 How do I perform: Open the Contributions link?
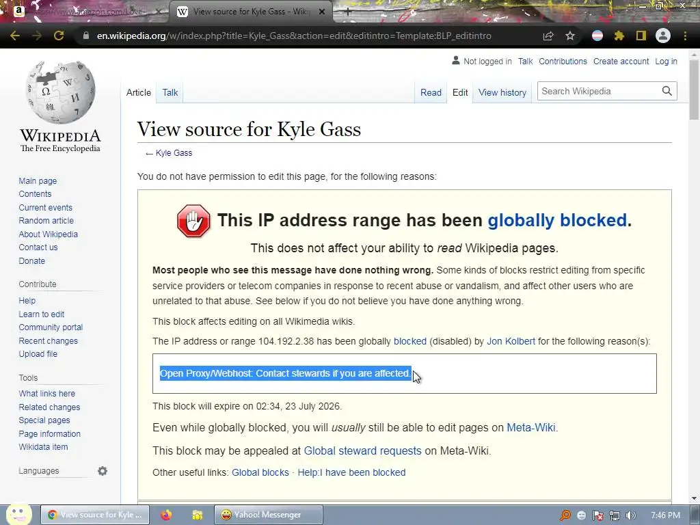[563, 61]
